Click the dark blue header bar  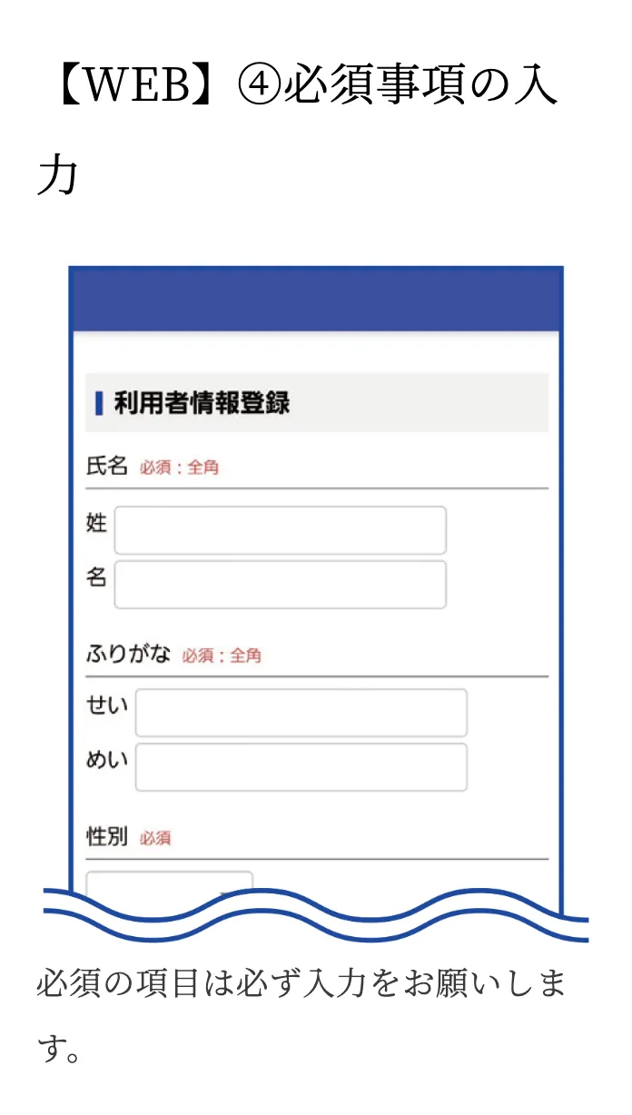coord(316,299)
